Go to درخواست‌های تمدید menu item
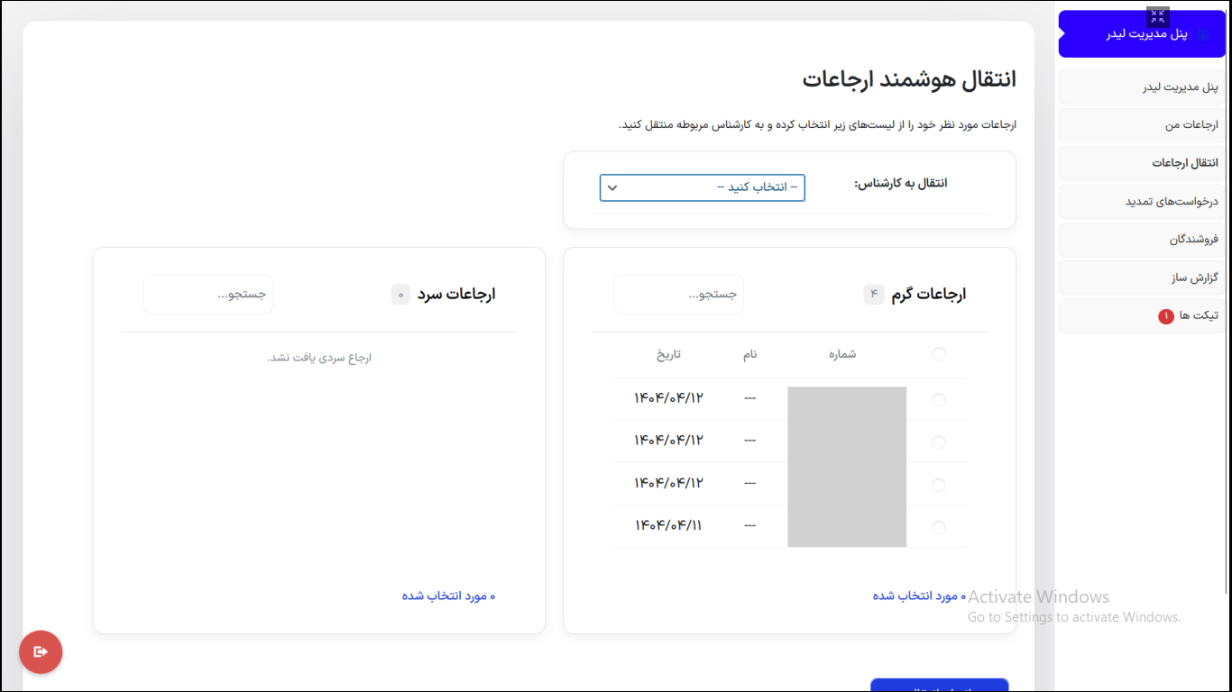This screenshot has width=1232, height=692. pos(1141,202)
